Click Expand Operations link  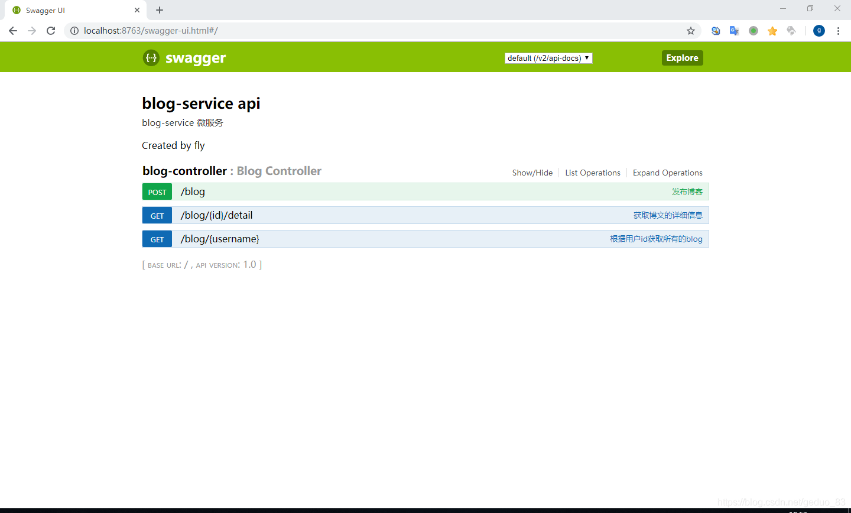pos(668,173)
